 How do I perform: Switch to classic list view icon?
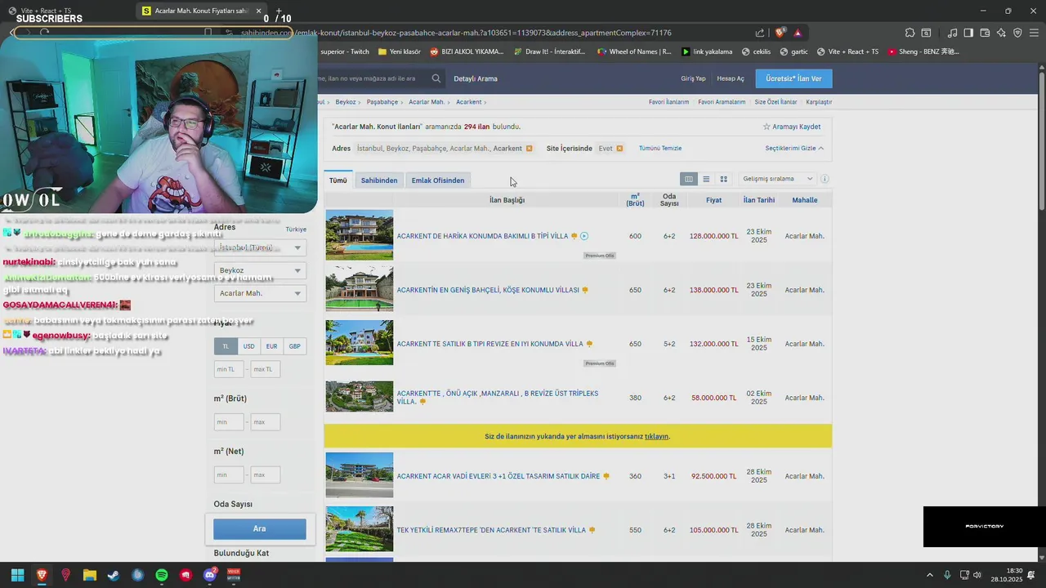coord(706,179)
